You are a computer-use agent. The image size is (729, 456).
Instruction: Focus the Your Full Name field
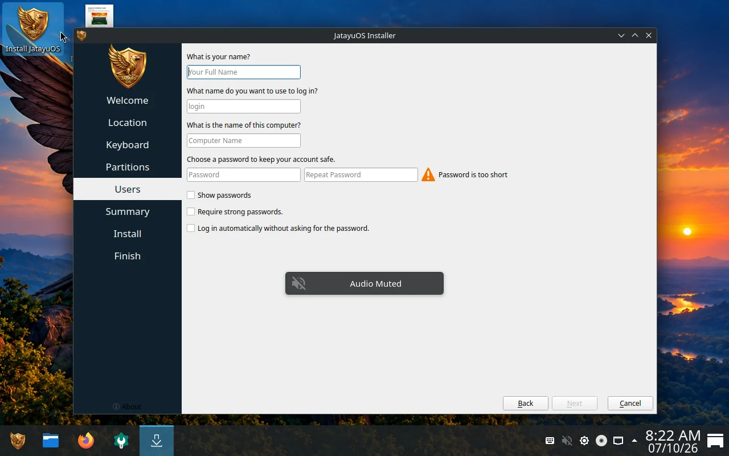244,72
